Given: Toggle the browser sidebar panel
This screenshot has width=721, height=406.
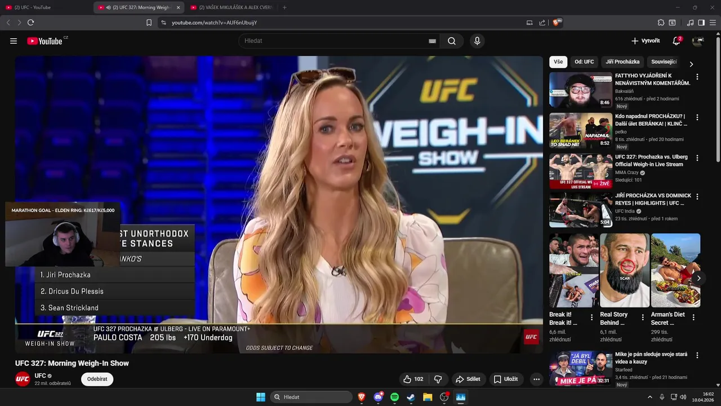Looking at the screenshot, I should [701, 23].
